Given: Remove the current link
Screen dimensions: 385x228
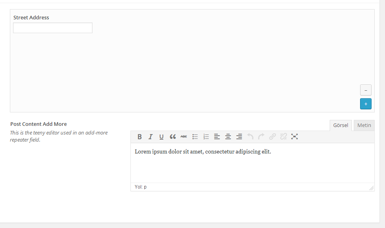Looking at the screenshot, I should [x=283, y=136].
